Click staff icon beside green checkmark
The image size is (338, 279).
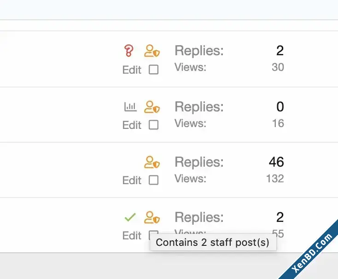click(152, 217)
